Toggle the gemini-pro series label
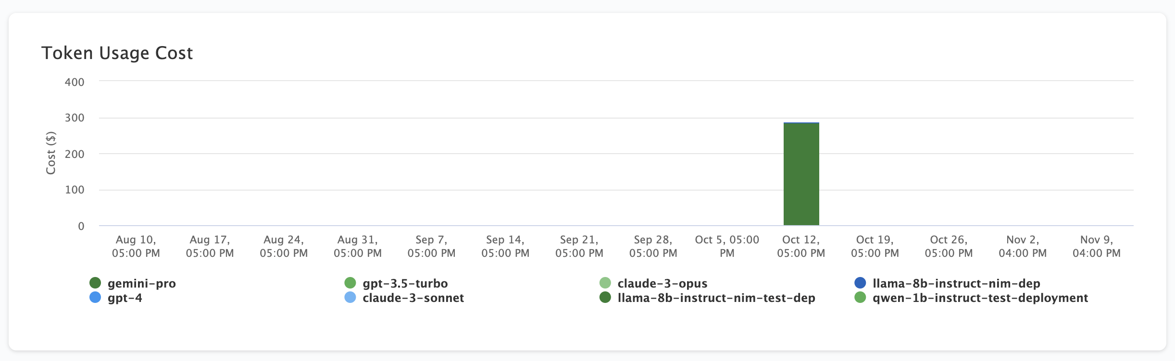The height and width of the screenshot is (361, 1175). [x=141, y=284]
